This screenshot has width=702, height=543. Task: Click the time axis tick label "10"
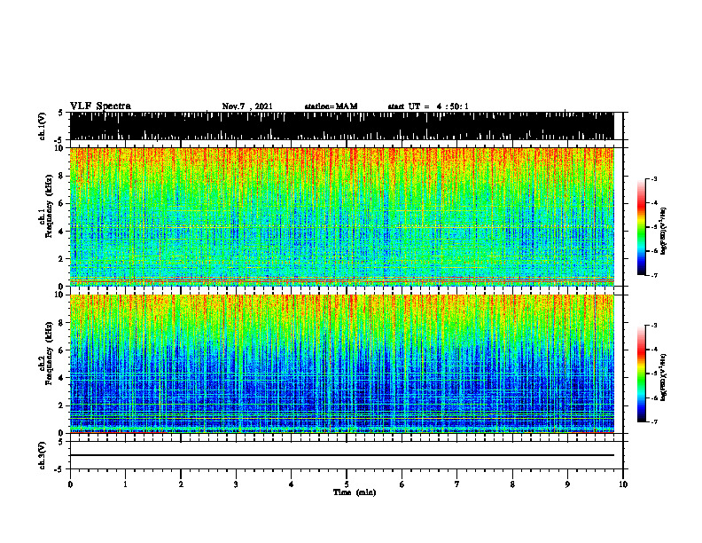[623, 484]
